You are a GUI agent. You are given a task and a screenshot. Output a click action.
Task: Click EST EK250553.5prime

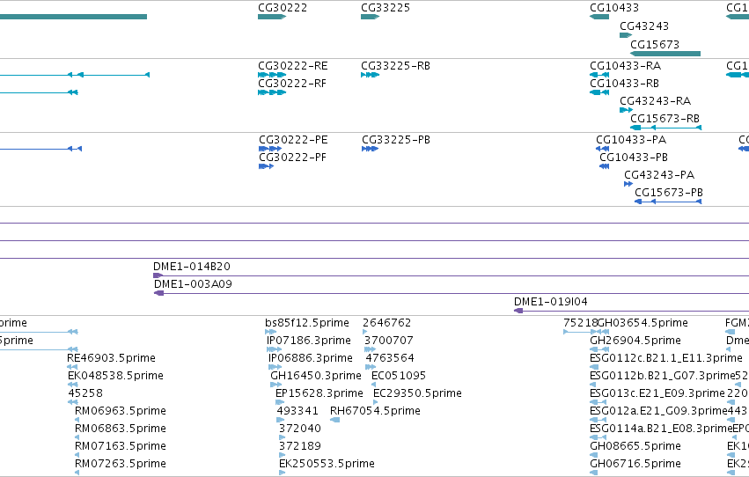click(x=327, y=464)
